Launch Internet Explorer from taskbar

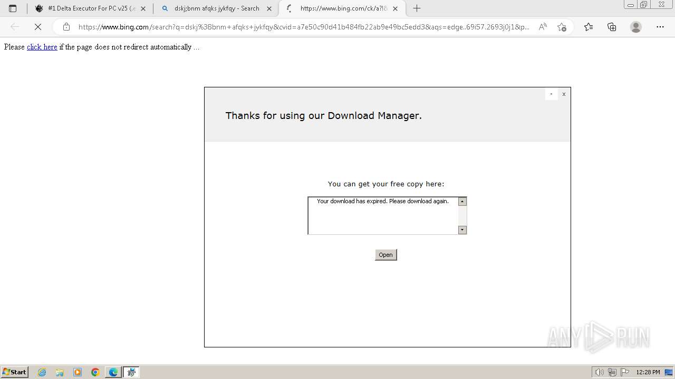(42, 372)
